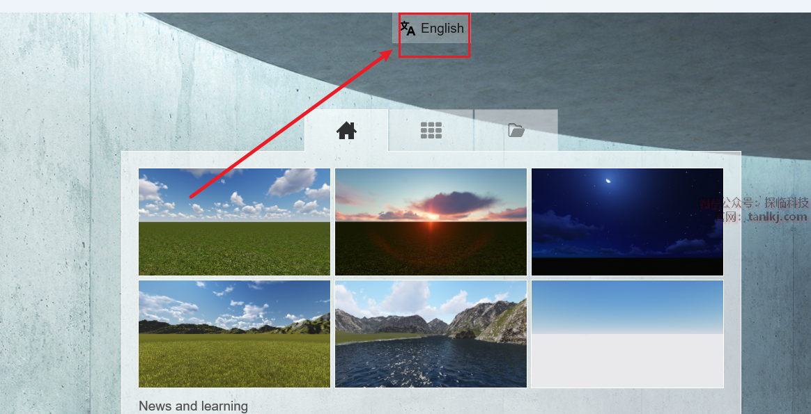Pick the empty blue gradient sky template
This screenshot has height=414, width=811.
tap(627, 334)
